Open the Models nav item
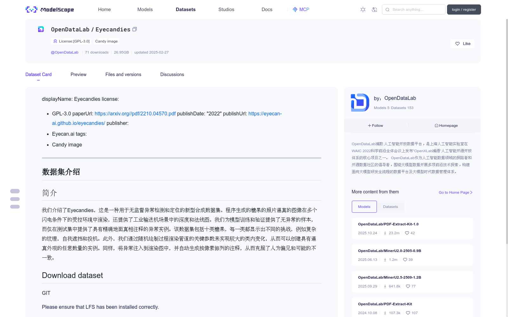This screenshot has width=508, height=317. coord(145,10)
